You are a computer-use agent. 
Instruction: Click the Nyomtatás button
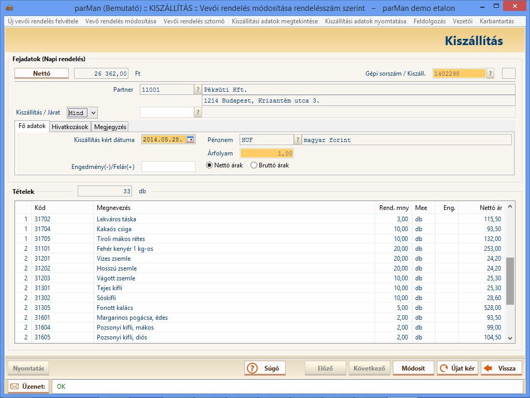coord(28,368)
